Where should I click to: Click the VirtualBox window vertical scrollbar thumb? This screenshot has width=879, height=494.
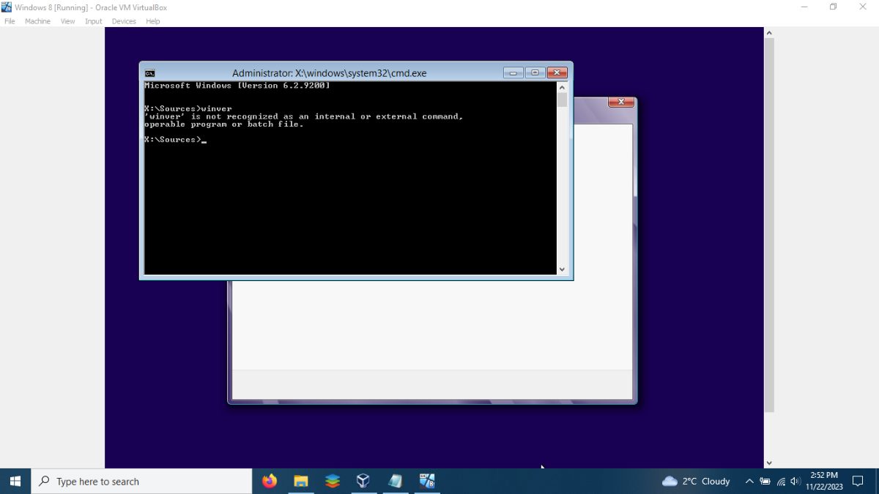tap(769, 225)
